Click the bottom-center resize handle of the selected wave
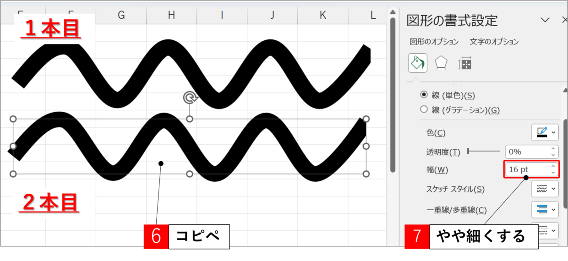 [190, 174]
